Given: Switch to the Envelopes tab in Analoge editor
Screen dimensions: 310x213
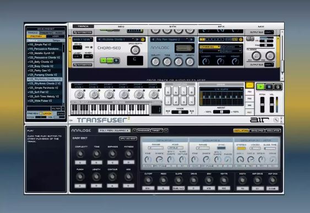Looking at the screenshot, I should point(257,130).
